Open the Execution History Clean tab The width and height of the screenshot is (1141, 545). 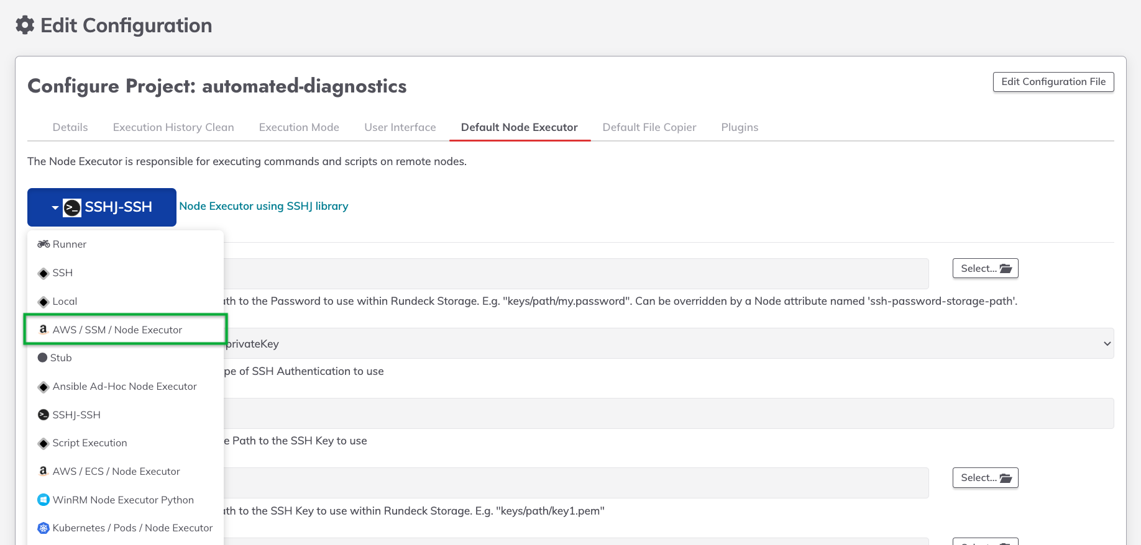point(173,127)
